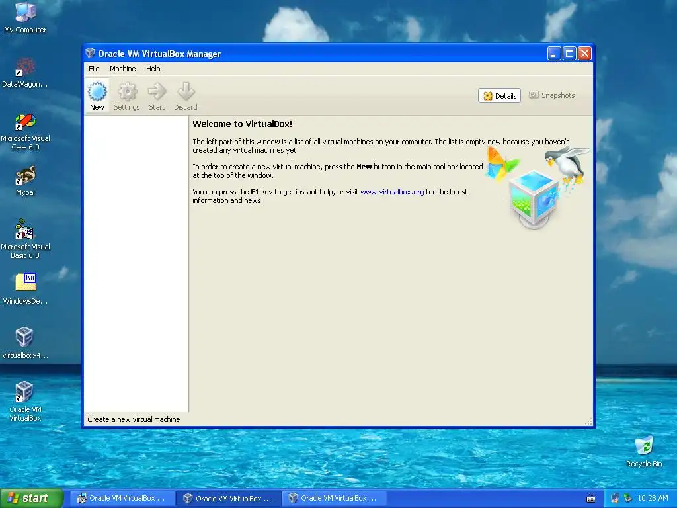677x508 pixels.
Task: Select the WindowsDe... ISO file icon
Action: (x=25, y=288)
